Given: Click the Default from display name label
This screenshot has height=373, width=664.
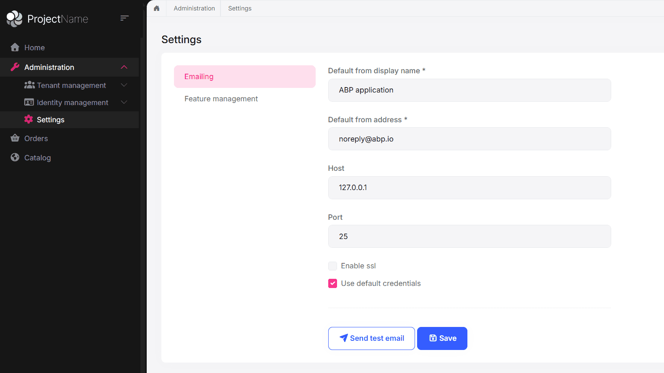Looking at the screenshot, I should click(376, 71).
